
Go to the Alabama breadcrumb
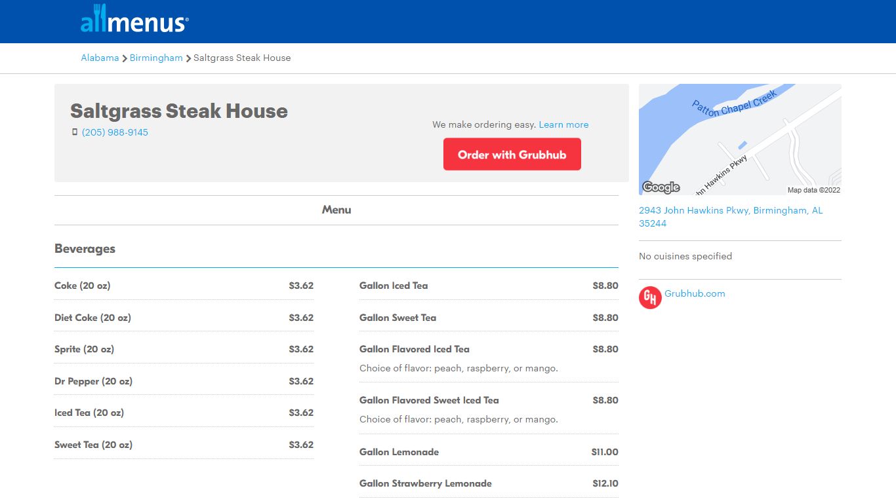100,58
